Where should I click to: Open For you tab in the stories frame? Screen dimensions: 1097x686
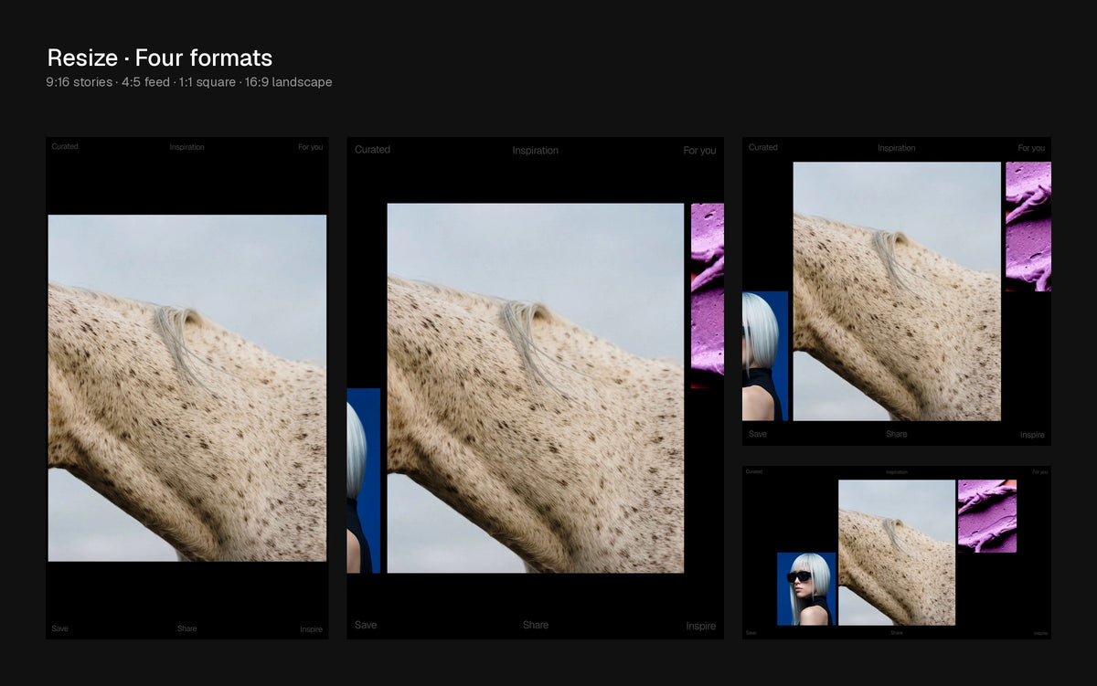point(310,147)
